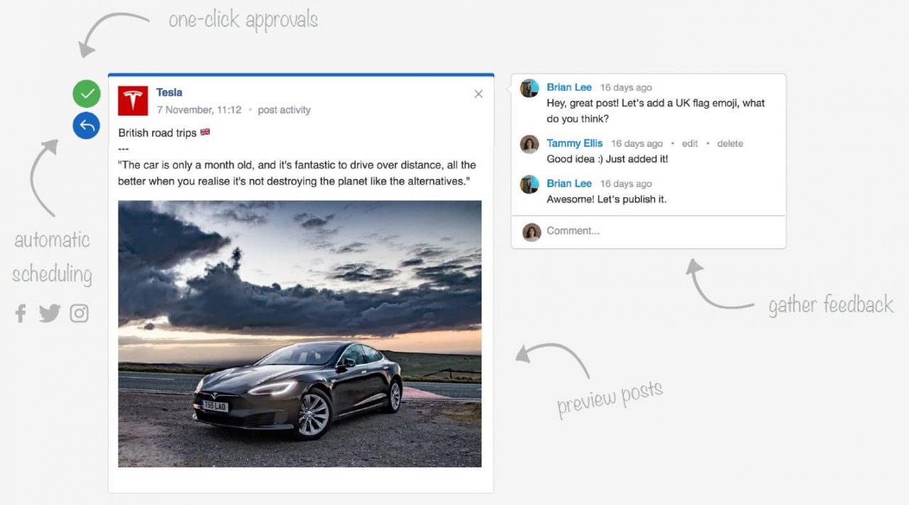The width and height of the screenshot is (909, 505).
Task: Approve the post with the green checkmark
Action: click(87, 94)
